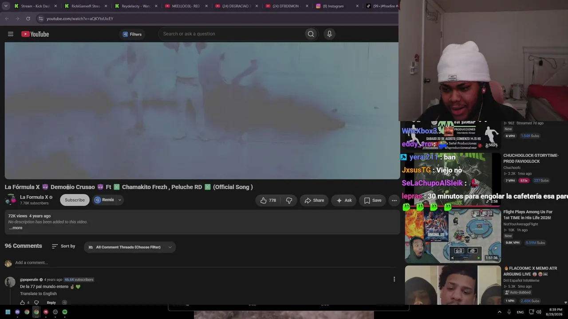Viewport: 568px width, 319px height.
Task: Submit with the magnifier search icon
Action: tap(311, 34)
